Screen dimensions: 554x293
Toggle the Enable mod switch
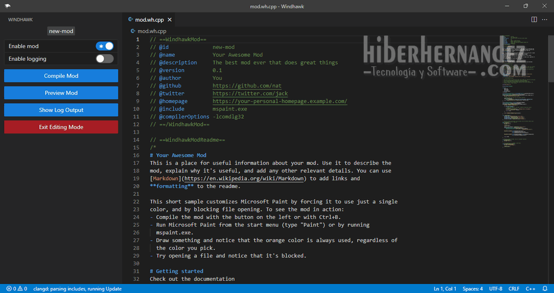click(105, 46)
